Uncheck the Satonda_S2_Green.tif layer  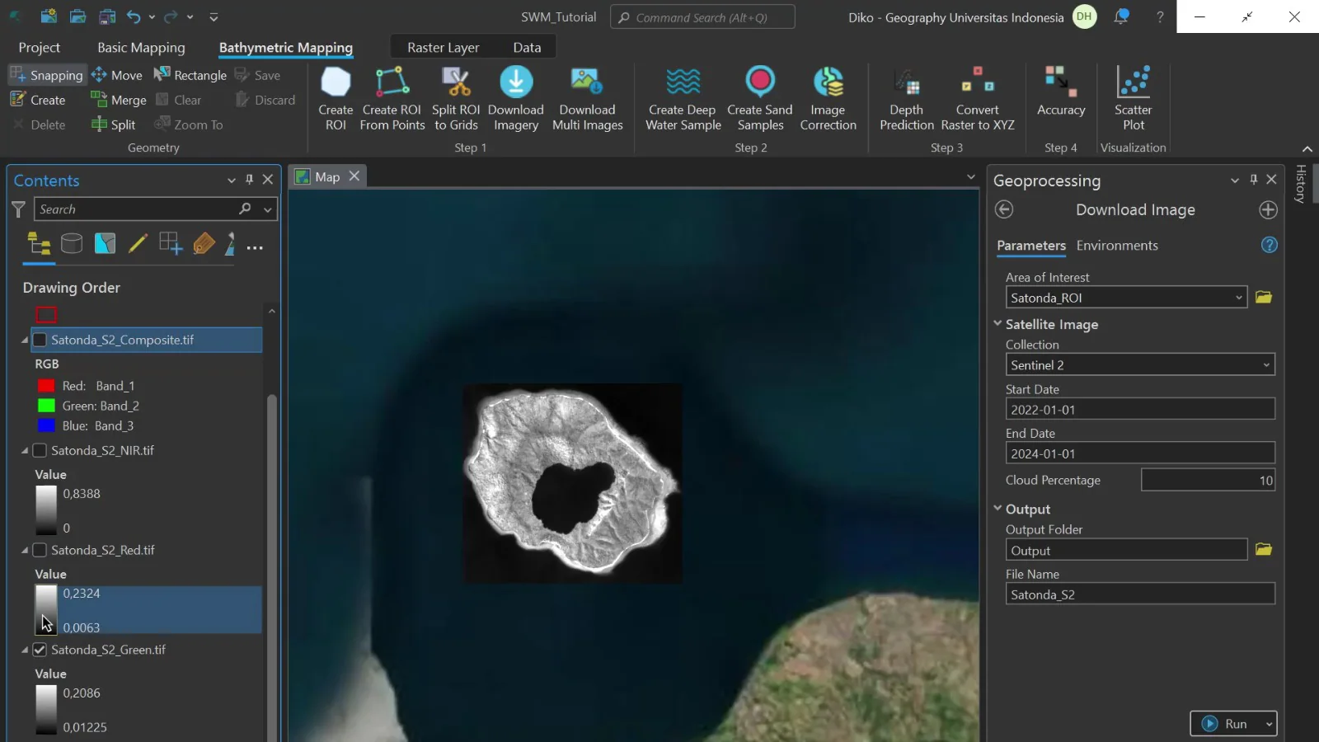[x=40, y=650]
